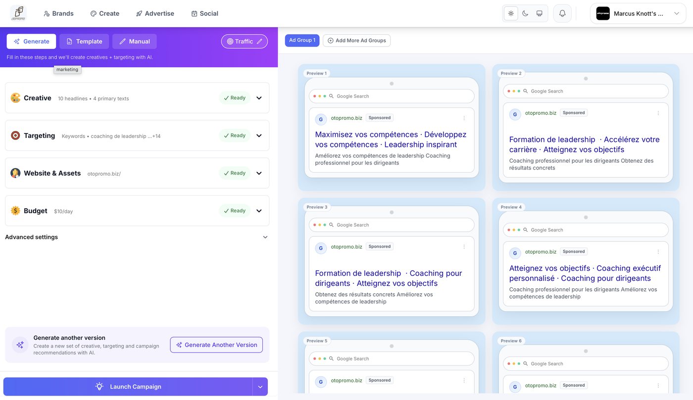Click the Website & Assets Ready badge
The image size is (693, 400).
(235, 173)
